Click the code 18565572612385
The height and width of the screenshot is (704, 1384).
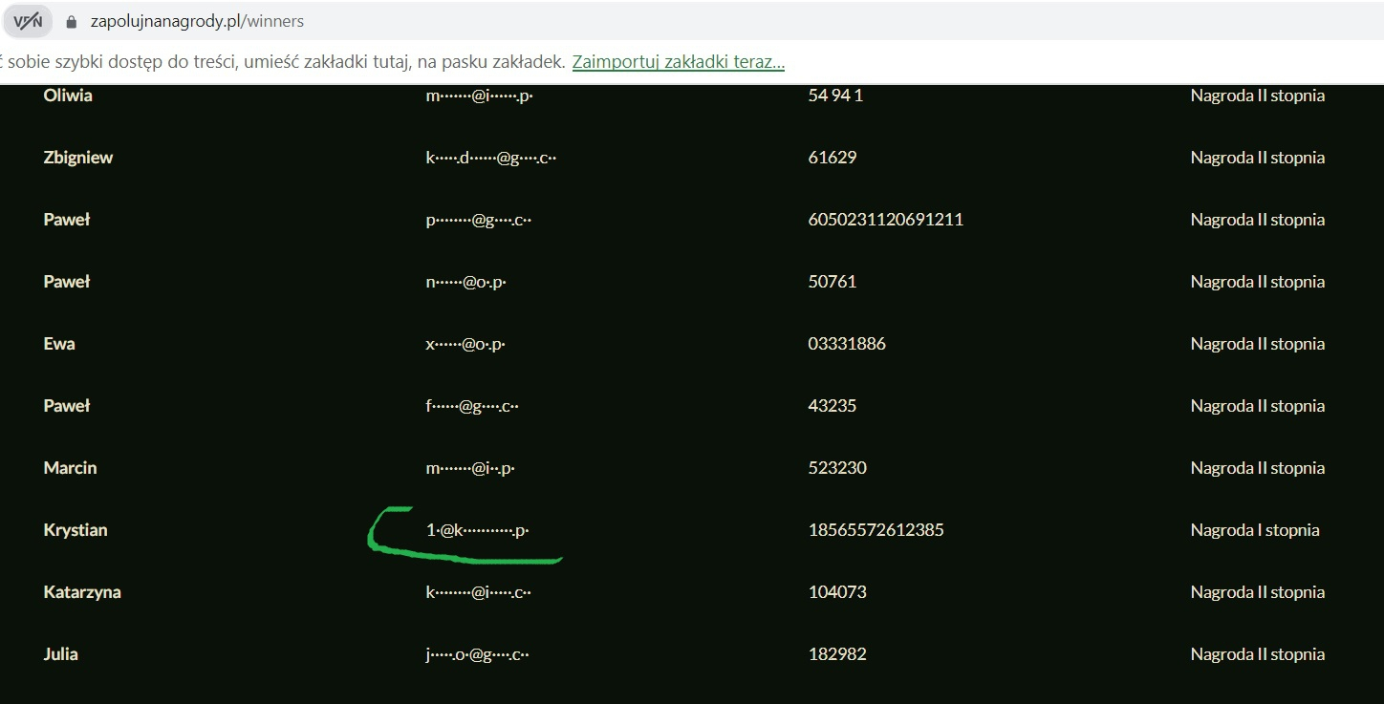876,530
